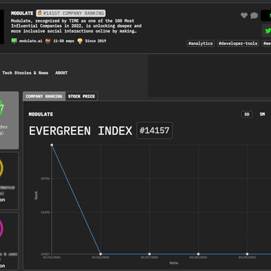Select the 1M chart range

click(x=262, y=114)
